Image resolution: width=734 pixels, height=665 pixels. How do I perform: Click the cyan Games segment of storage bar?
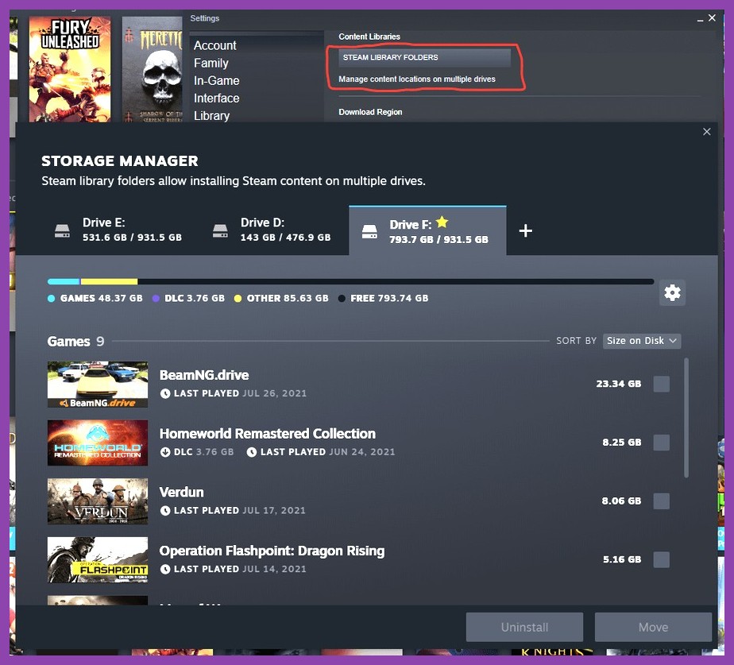pos(64,281)
